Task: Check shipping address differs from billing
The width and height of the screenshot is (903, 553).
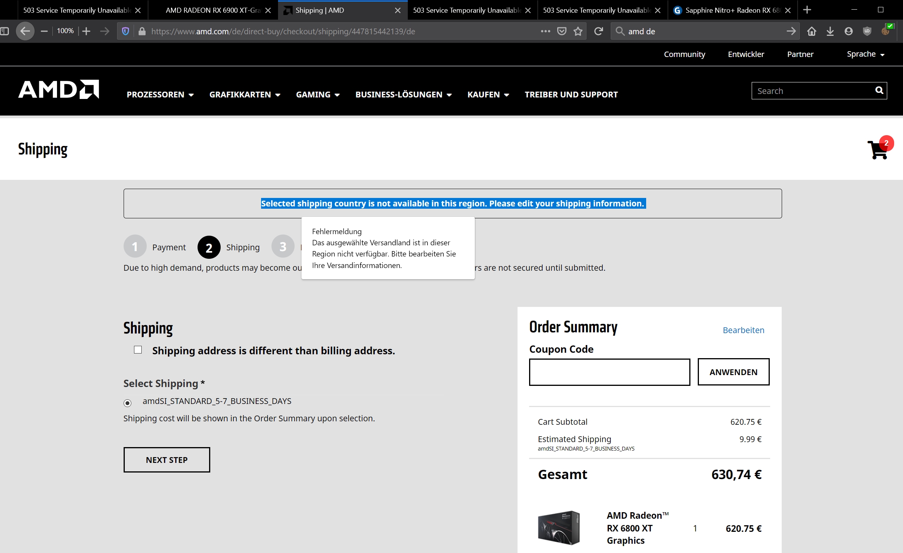Action: click(138, 350)
